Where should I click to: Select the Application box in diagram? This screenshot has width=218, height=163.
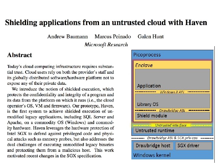173,79
